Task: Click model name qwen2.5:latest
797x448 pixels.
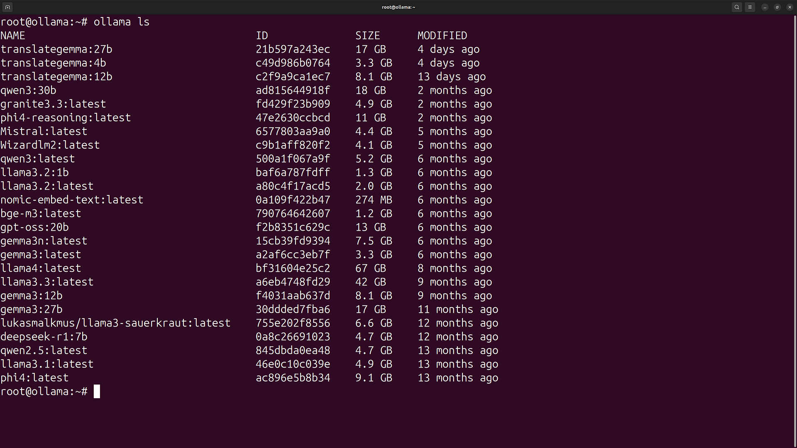Action: pyautogui.click(x=44, y=351)
